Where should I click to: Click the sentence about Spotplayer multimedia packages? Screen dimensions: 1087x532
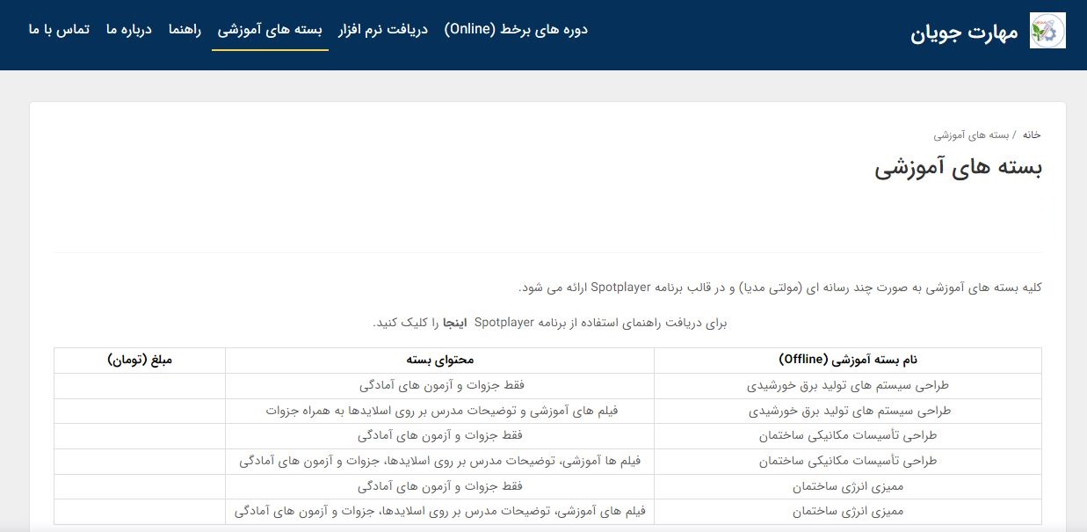[x=780, y=288]
